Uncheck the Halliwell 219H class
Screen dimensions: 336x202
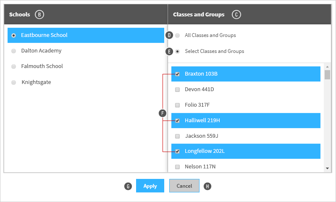(x=177, y=121)
